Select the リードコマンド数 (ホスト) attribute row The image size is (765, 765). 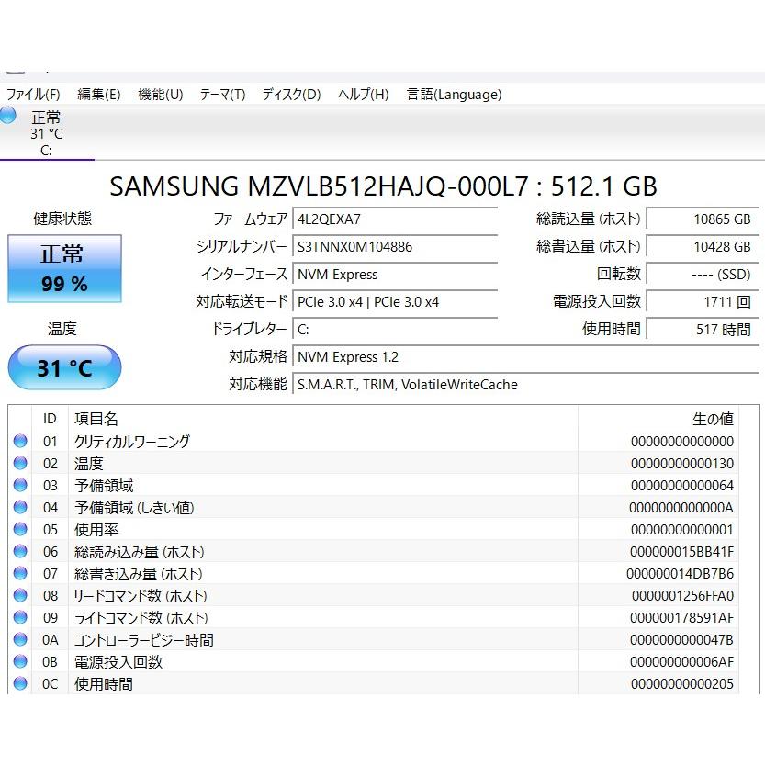coord(373,595)
